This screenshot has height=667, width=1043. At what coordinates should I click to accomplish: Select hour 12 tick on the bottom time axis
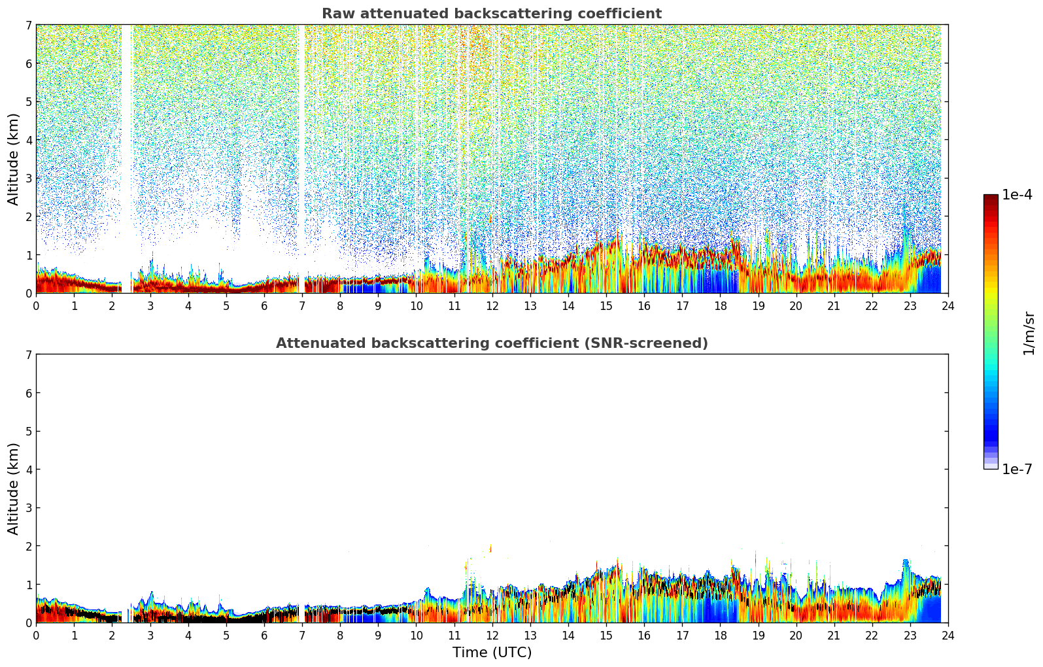[492, 636]
